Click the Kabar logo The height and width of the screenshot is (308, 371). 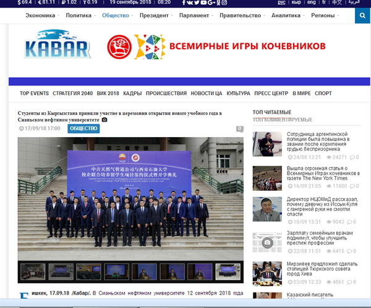[x=58, y=46]
